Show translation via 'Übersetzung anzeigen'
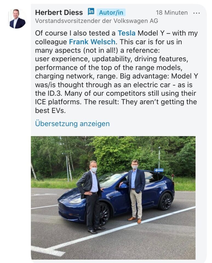Screen dimensions: 212x263 point(72,124)
